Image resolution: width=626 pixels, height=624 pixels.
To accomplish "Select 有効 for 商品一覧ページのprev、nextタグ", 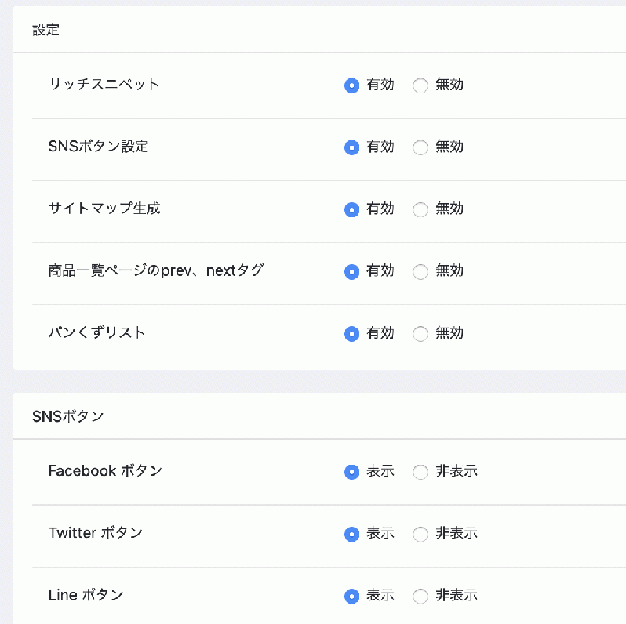I will pyautogui.click(x=351, y=272).
